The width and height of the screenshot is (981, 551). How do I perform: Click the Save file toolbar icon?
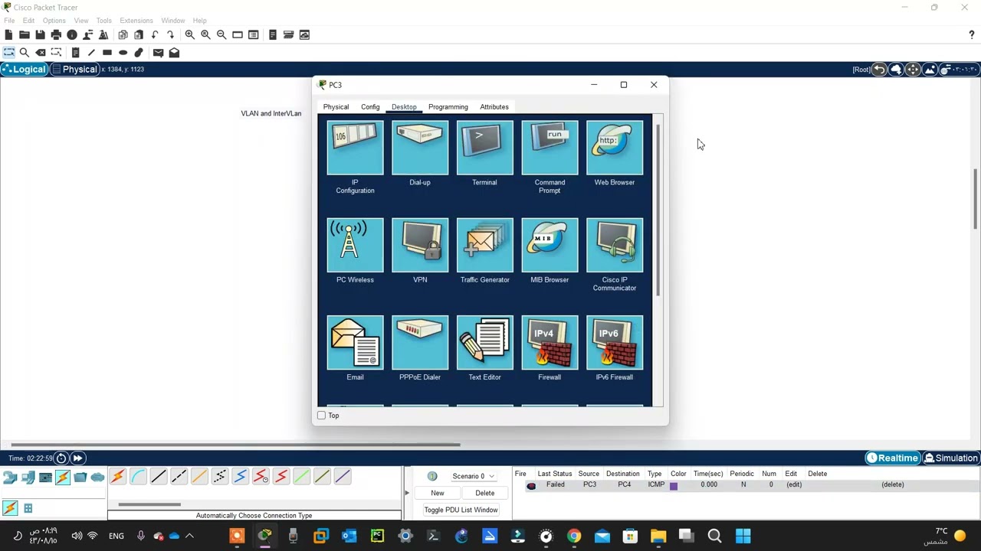tap(40, 34)
